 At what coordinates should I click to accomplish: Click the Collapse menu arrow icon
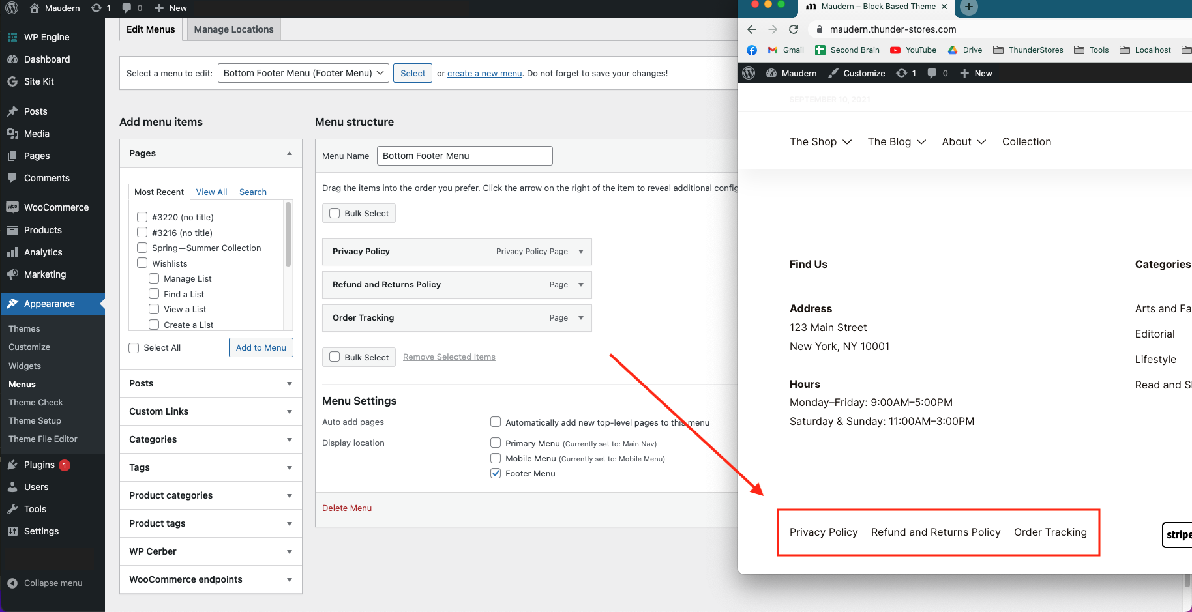click(12, 583)
